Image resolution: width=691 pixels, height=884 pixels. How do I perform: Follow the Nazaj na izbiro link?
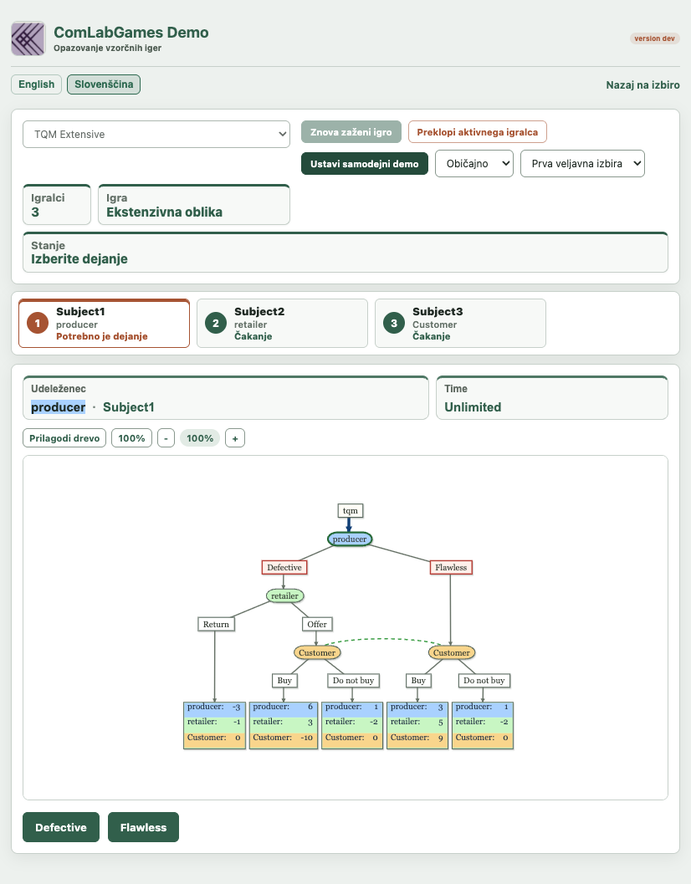click(x=643, y=85)
